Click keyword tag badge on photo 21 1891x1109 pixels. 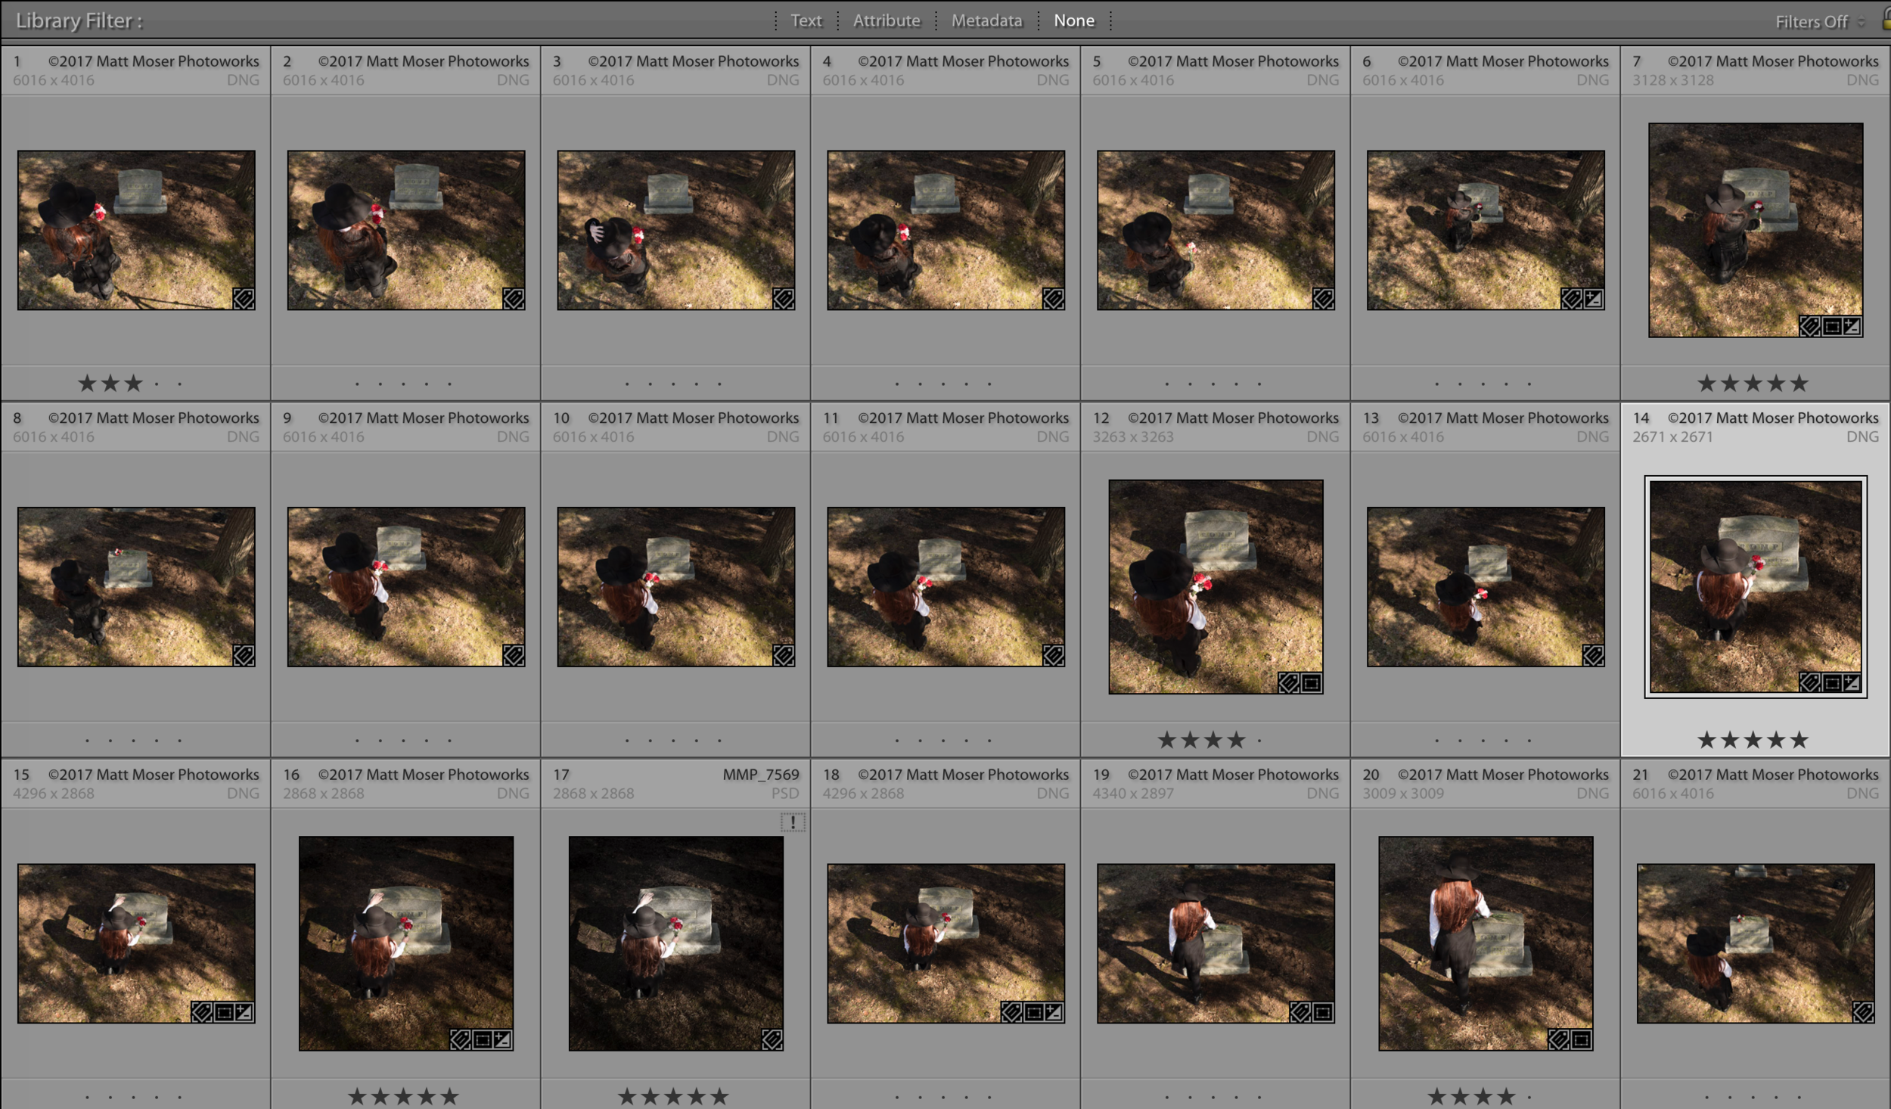tap(1863, 1012)
